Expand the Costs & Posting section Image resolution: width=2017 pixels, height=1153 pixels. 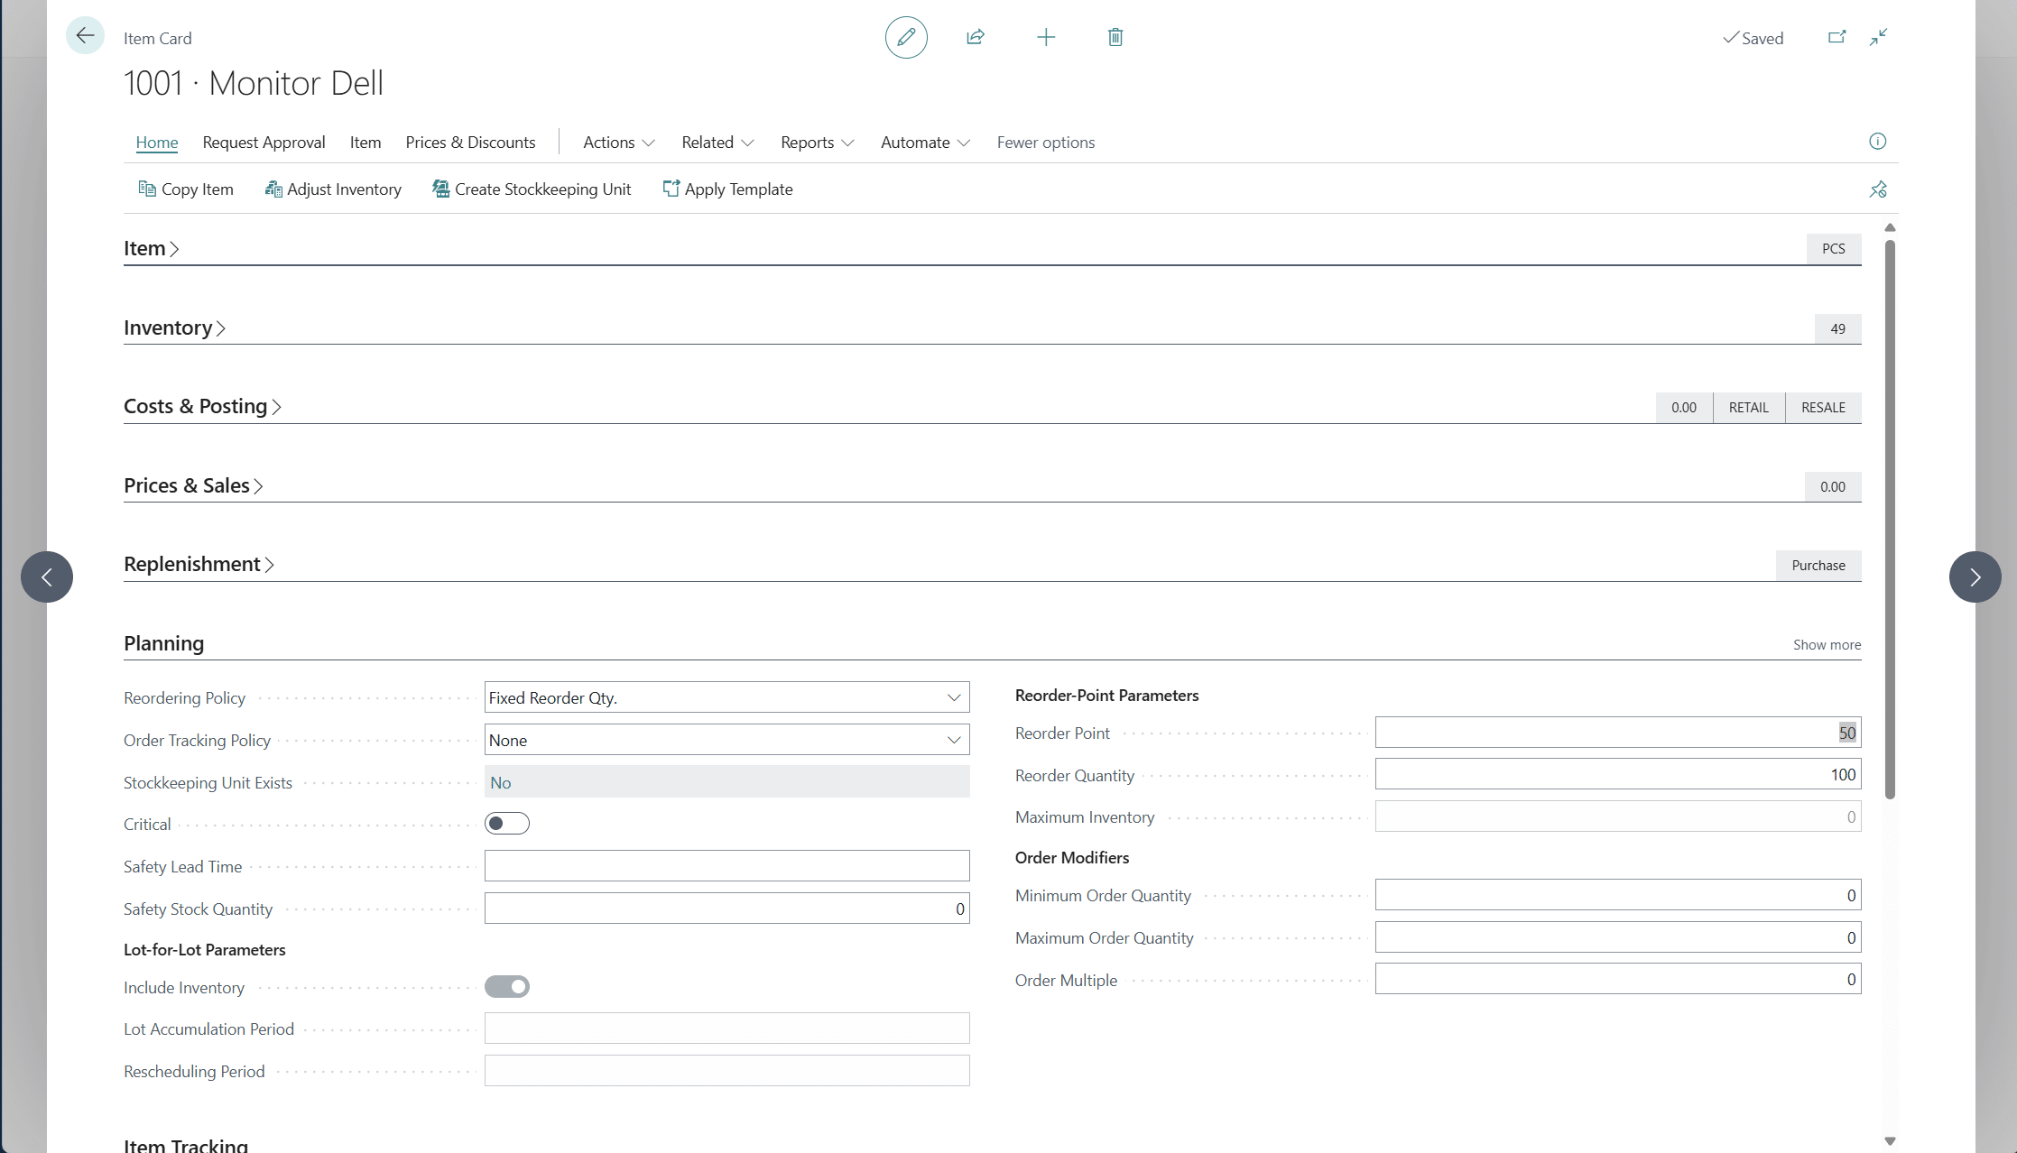pyautogui.click(x=203, y=407)
